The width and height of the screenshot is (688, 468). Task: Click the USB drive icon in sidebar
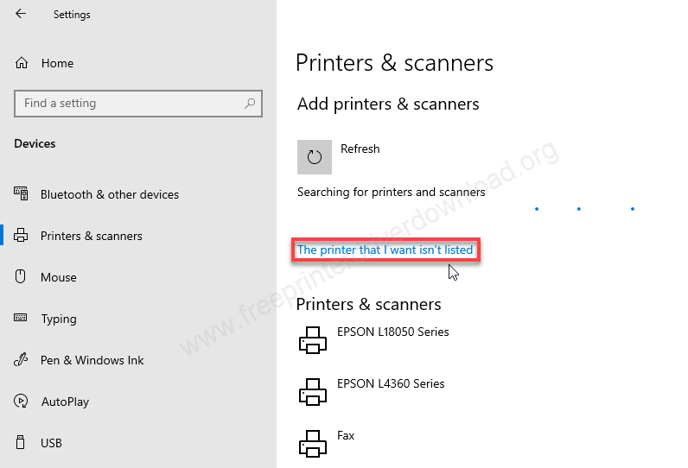tap(22, 443)
